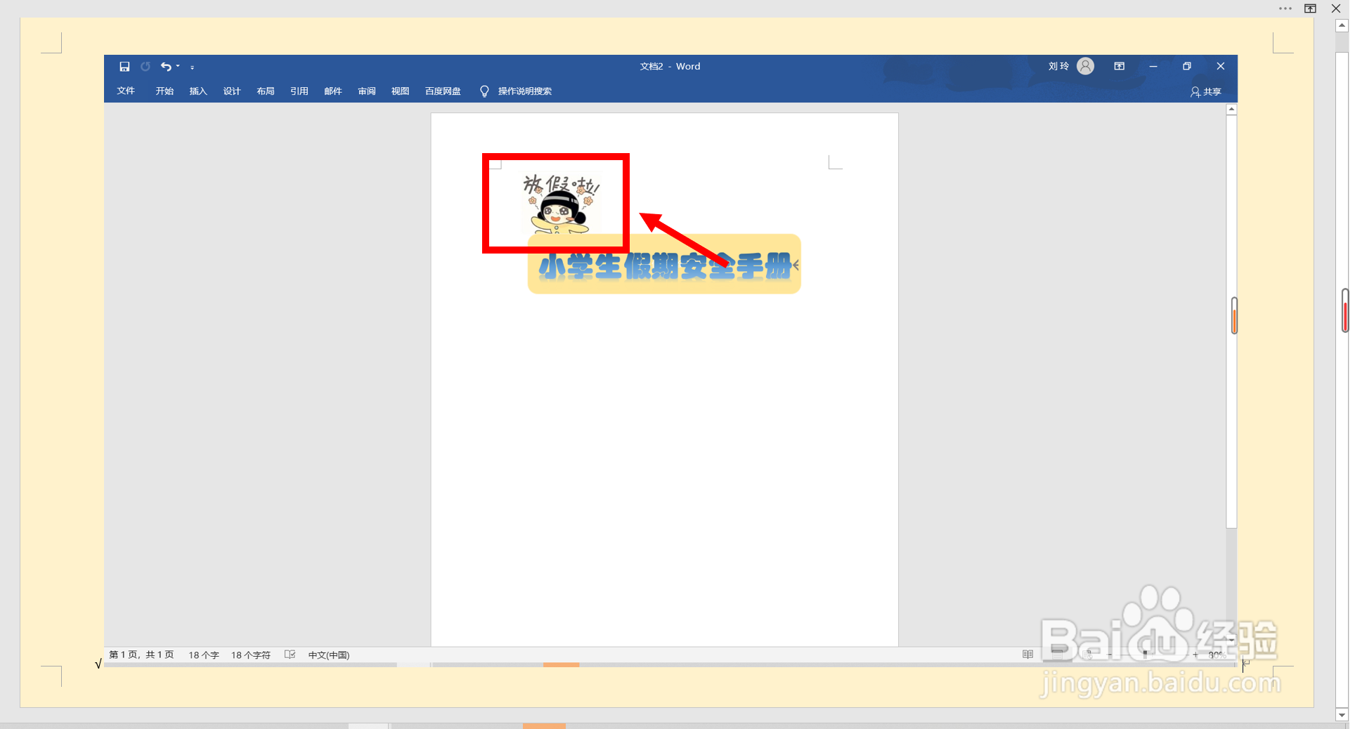Click Word's vertical scrollbar down arrow
This screenshot has width=1355, height=729.
point(1231,641)
